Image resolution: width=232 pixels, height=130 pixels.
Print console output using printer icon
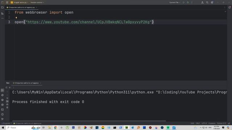click(7, 104)
